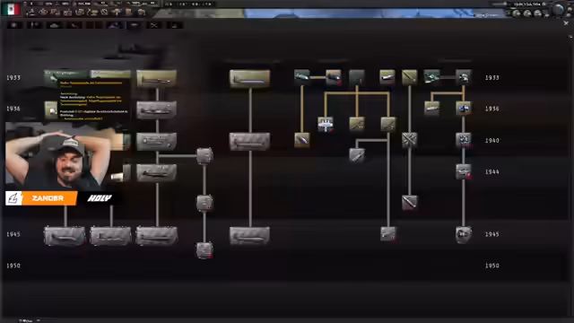Select the 1944 node in the engine column
The width and height of the screenshot is (574, 323).
(x=464, y=171)
